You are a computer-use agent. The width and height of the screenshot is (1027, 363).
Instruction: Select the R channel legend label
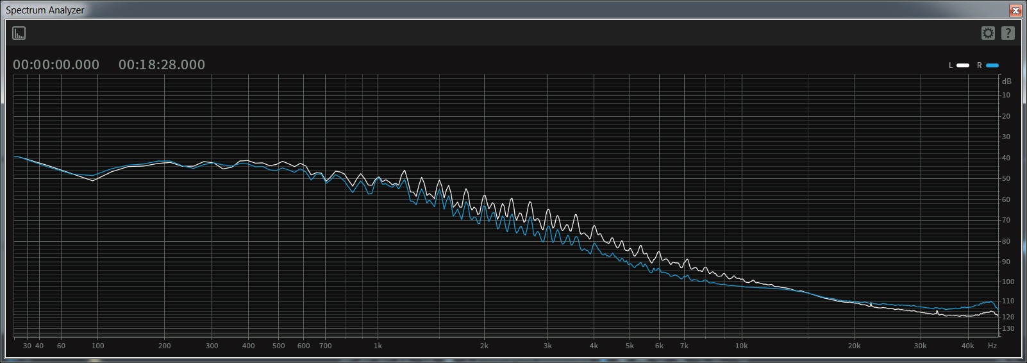[x=979, y=65]
